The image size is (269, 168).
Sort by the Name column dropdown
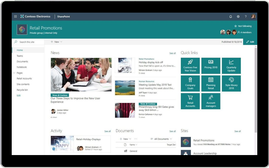pyautogui.click(x=133, y=145)
